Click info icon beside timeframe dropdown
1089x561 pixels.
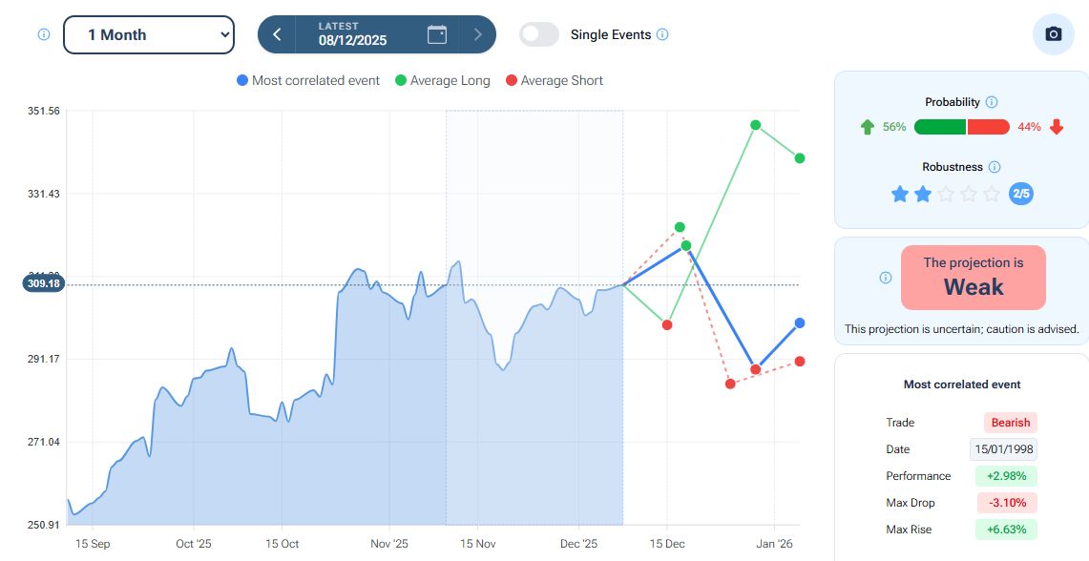click(43, 34)
